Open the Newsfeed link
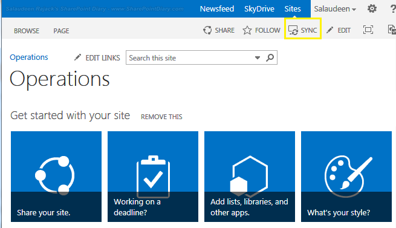The width and height of the screenshot is (396, 228). (216, 9)
